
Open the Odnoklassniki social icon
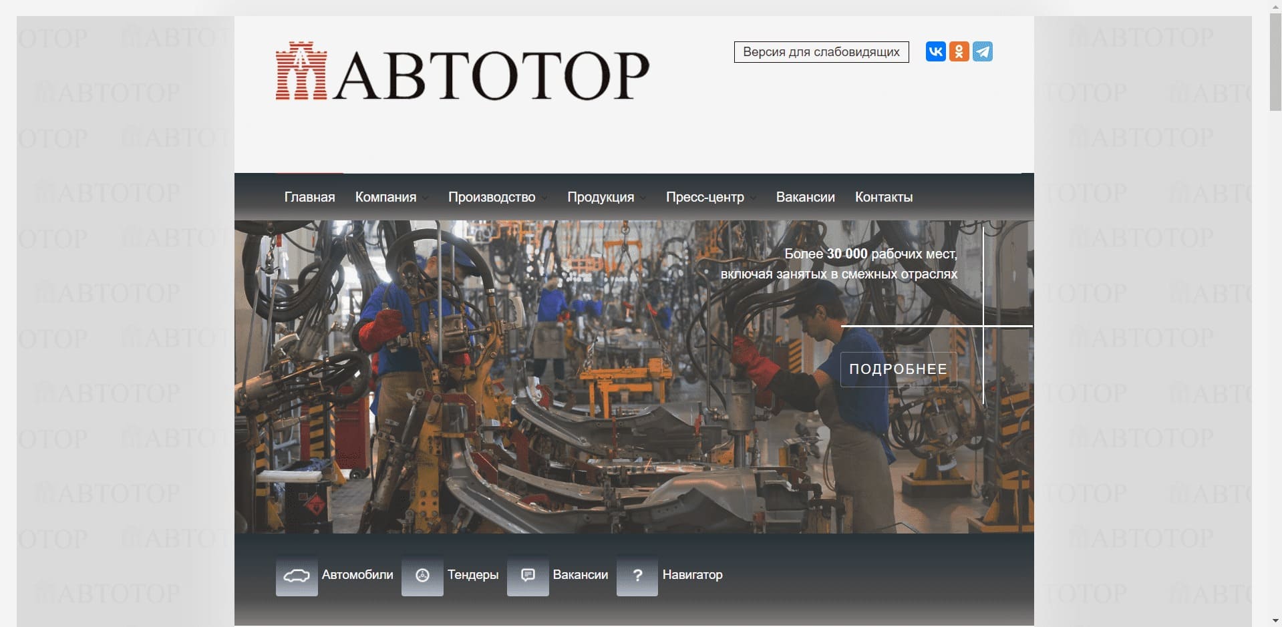click(x=959, y=51)
